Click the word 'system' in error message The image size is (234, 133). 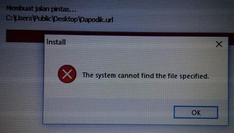(x=106, y=76)
